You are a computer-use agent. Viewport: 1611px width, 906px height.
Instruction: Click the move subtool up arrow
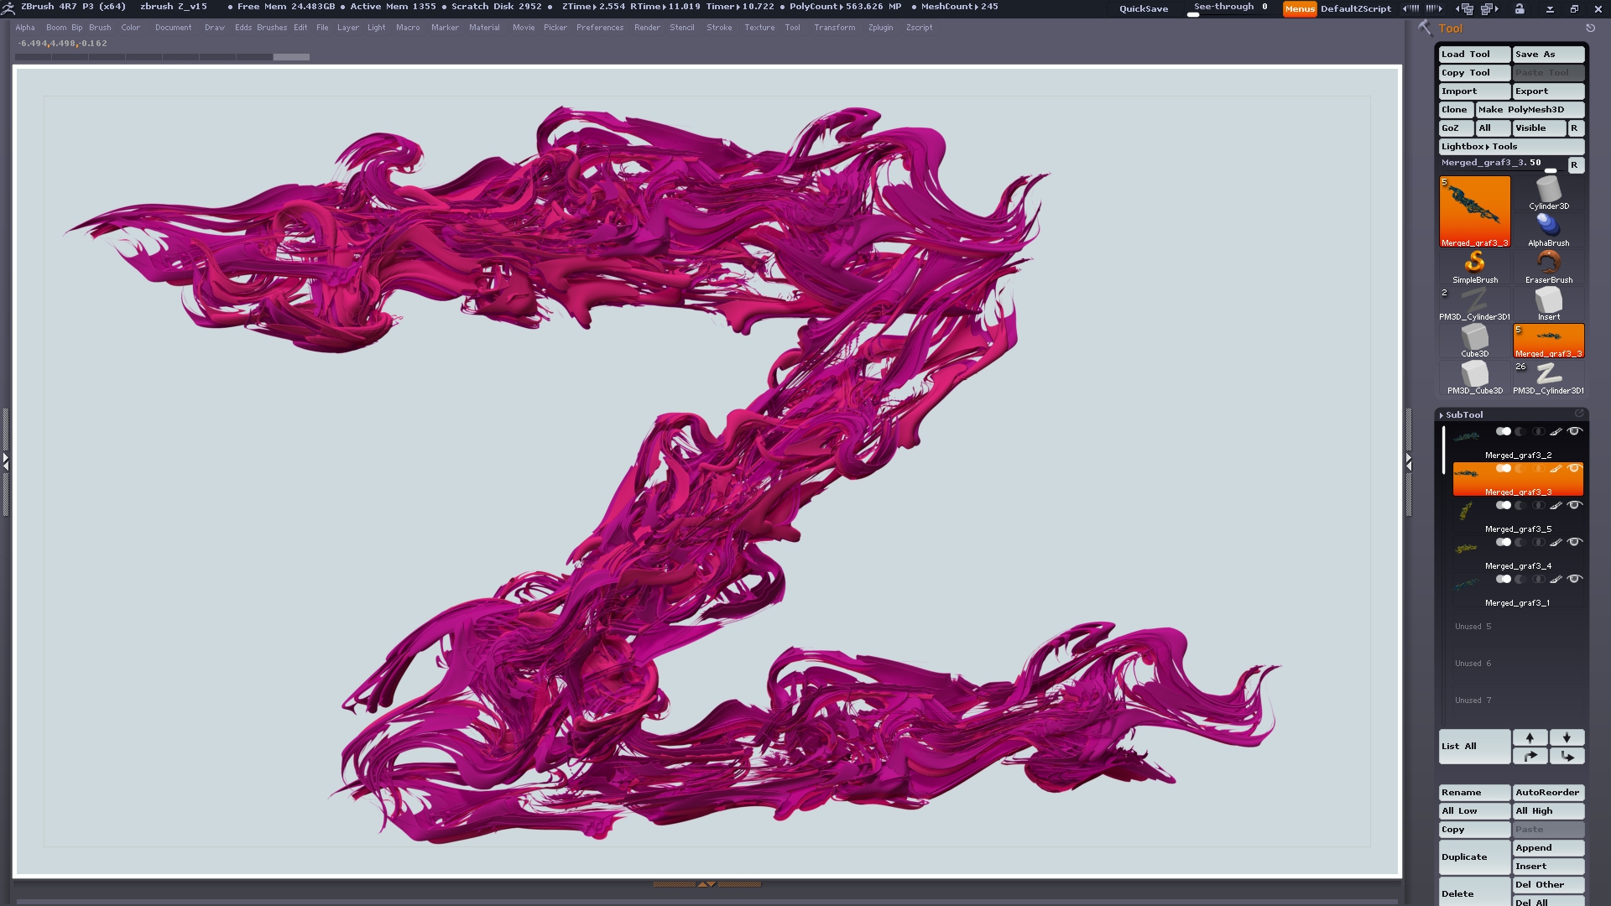pyautogui.click(x=1530, y=737)
